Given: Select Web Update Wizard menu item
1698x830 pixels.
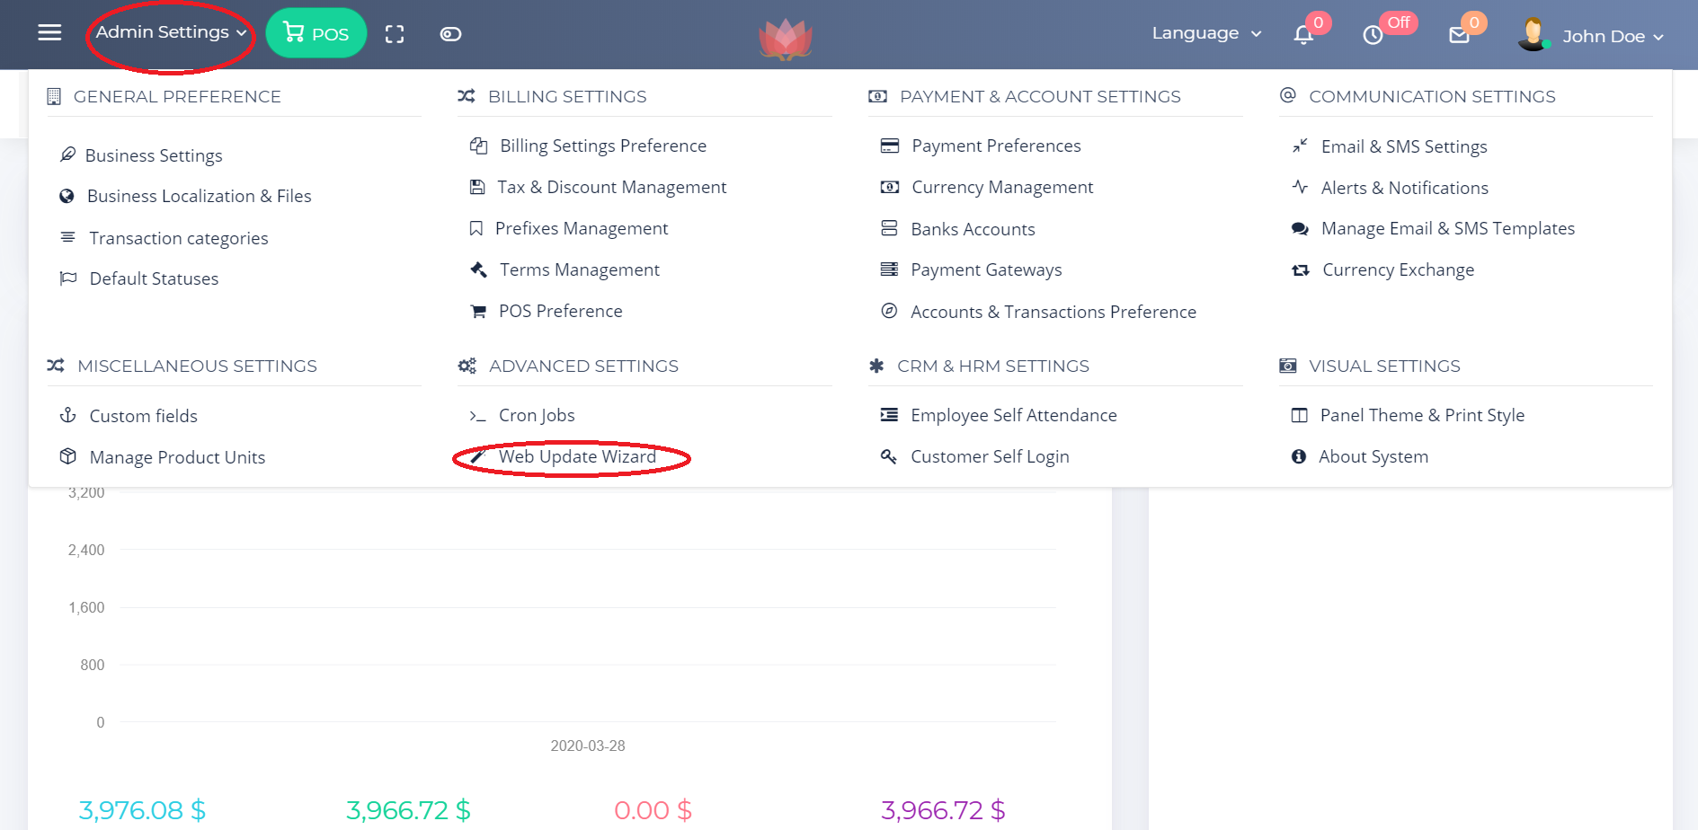Looking at the screenshot, I should tap(577, 457).
